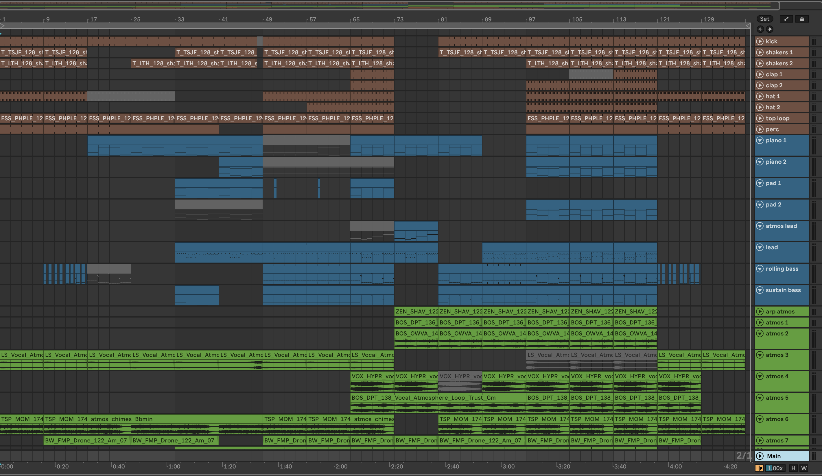Unfold the kick track
Image resolution: width=822 pixels, height=476 pixels.
[x=760, y=41]
